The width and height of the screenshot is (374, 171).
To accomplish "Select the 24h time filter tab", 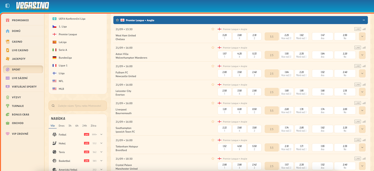I will [x=85, y=126].
